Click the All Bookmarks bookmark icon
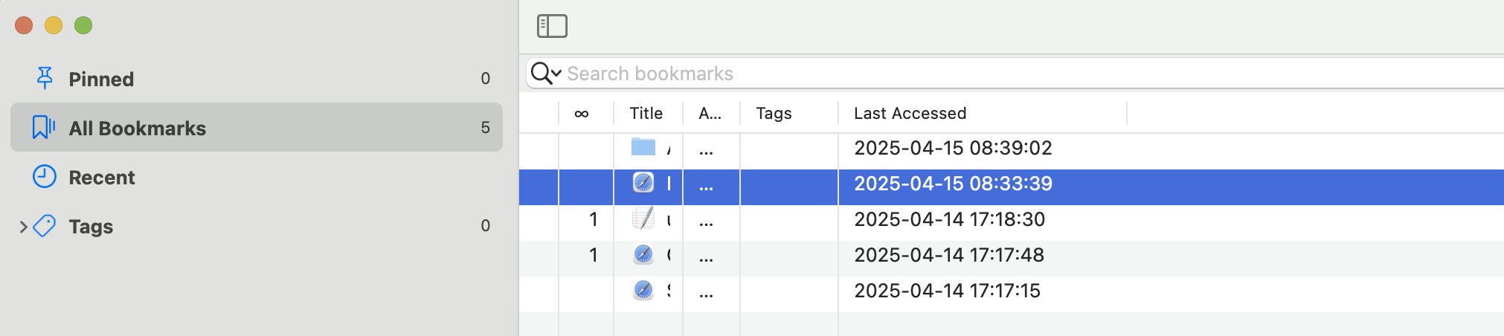 point(43,127)
